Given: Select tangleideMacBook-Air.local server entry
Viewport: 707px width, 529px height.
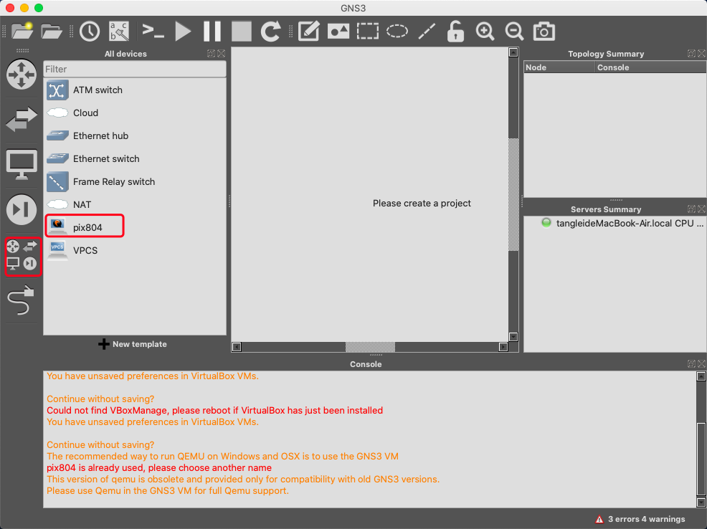Looking at the screenshot, I should [x=622, y=224].
